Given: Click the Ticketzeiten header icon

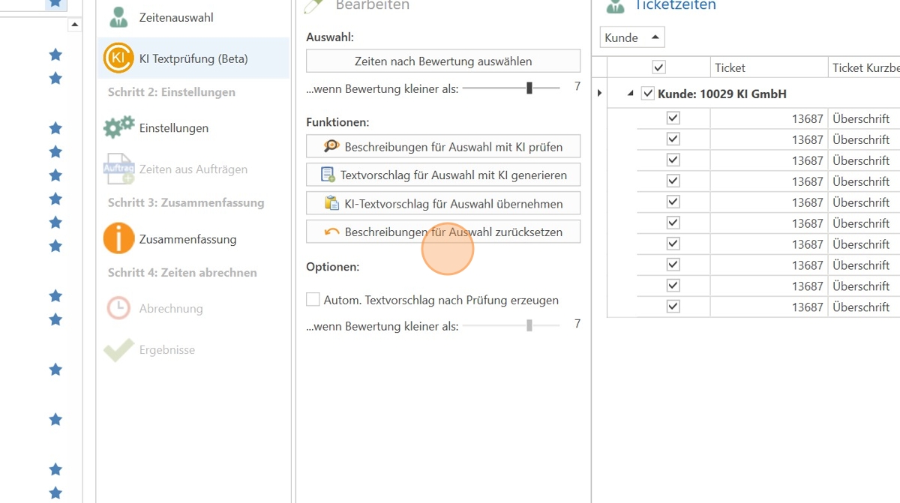Looking at the screenshot, I should [615, 6].
